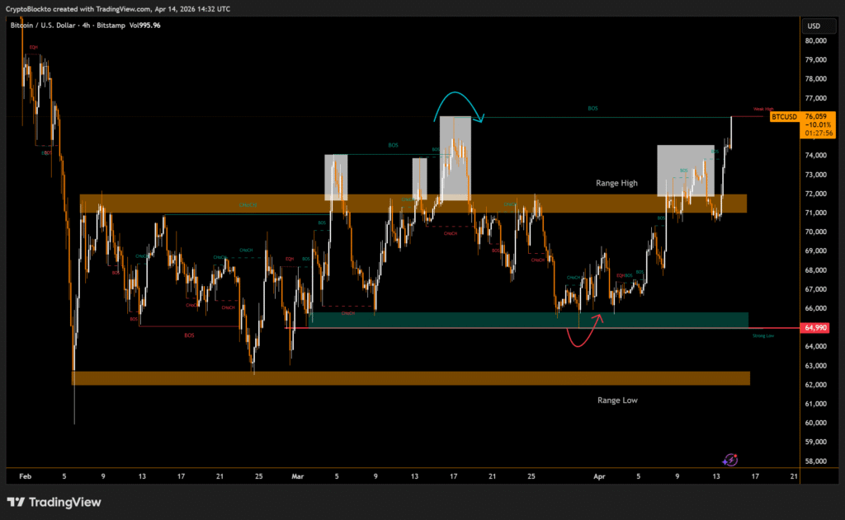Click the Feb marker on time axis
Screen dimensions: 845x520
click(24, 475)
